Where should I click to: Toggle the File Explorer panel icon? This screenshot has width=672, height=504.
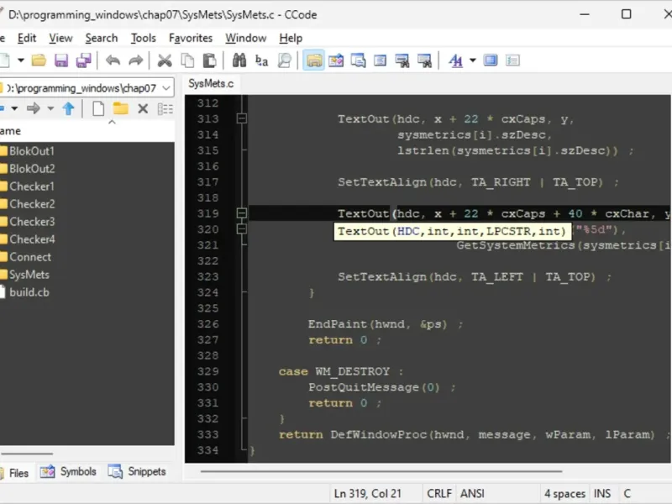pyautogui.click(x=313, y=60)
